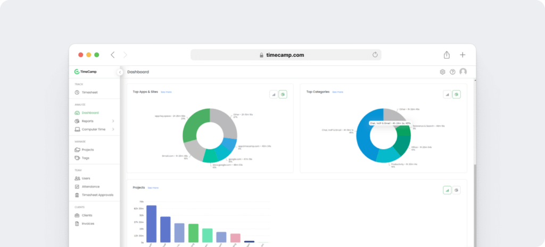Reload the page in address bar
545x247 pixels.
point(375,55)
